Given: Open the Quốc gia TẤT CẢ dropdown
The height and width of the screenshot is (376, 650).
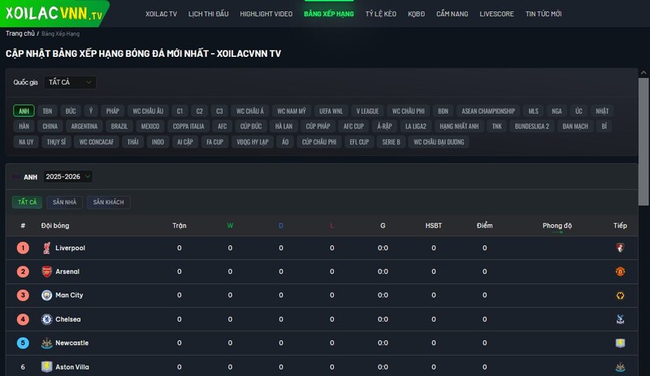Looking at the screenshot, I should tap(70, 82).
